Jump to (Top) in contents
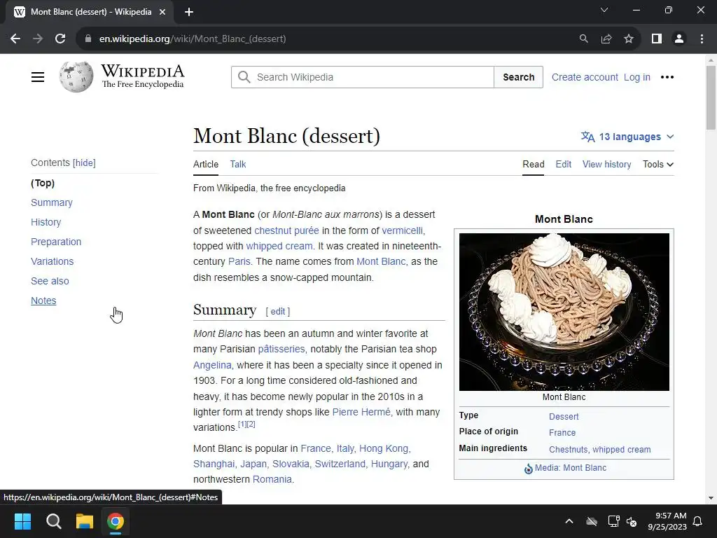The height and width of the screenshot is (538, 717). pyautogui.click(x=43, y=183)
